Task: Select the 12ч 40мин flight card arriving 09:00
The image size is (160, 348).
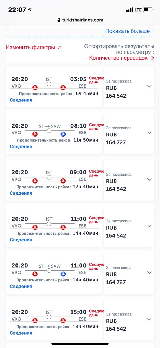Action: [x=54, y=180]
